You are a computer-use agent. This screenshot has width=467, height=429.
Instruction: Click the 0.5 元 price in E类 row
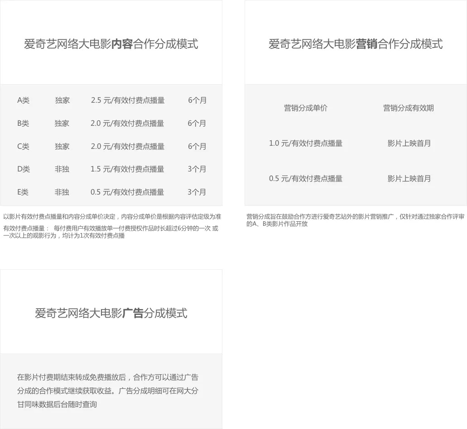point(127,192)
